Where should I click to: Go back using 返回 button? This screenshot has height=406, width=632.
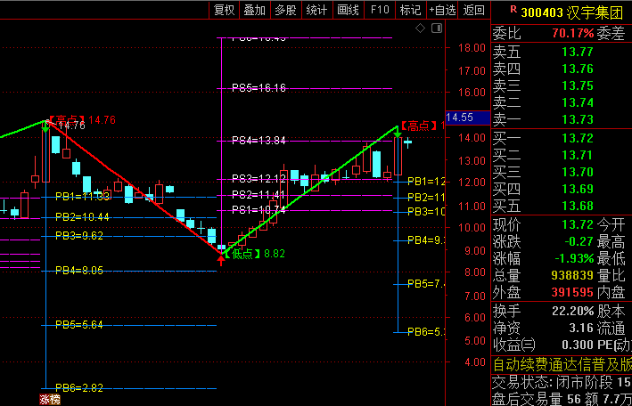tap(474, 10)
